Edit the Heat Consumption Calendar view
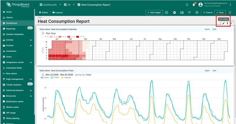 coord(214,29)
